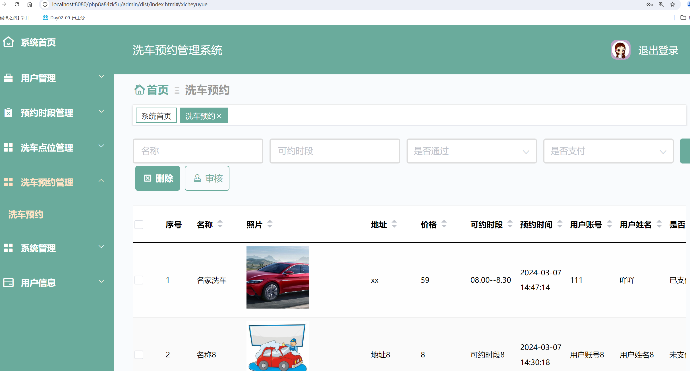The width and height of the screenshot is (690, 371).
Task: Click 系统管理 menu label
Action: [38, 248]
